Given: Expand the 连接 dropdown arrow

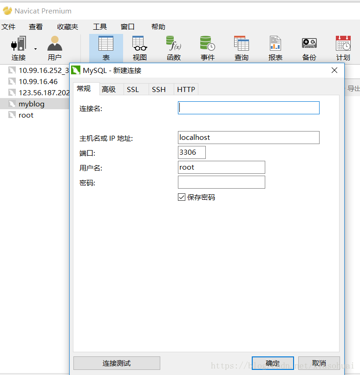Looking at the screenshot, I should tap(35, 49).
